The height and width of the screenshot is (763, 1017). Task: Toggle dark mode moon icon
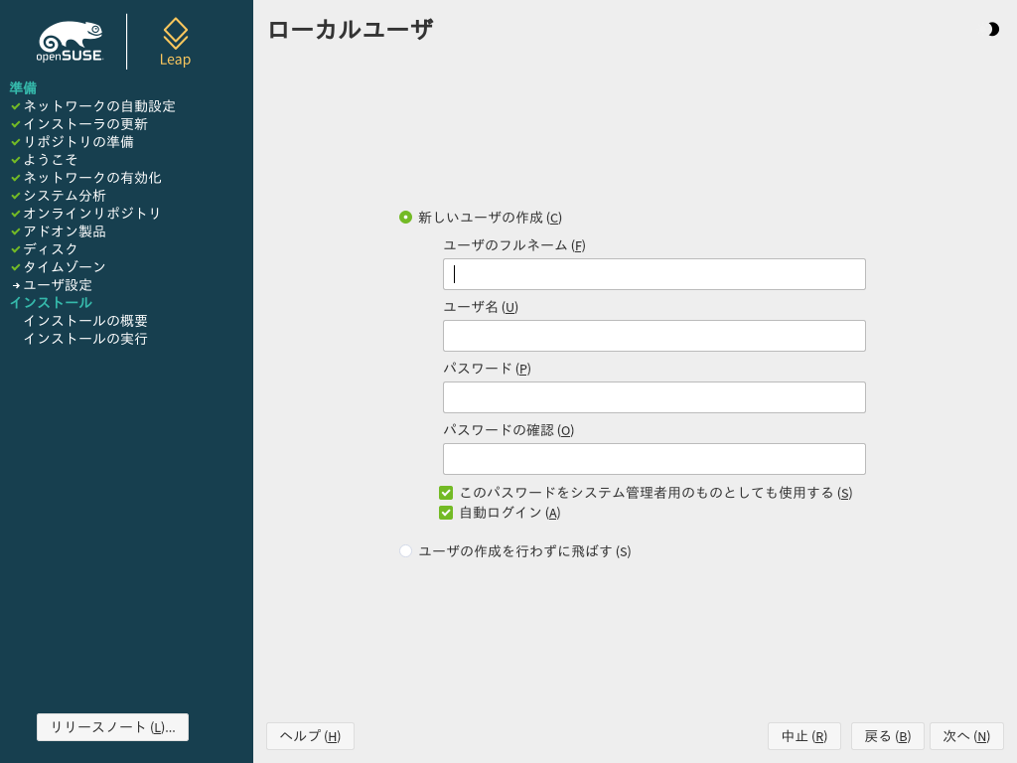(x=992, y=30)
